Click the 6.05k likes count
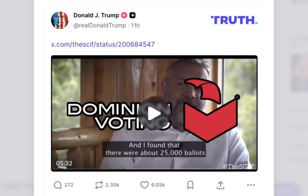This screenshot has height=196, width=308. tap(158, 185)
